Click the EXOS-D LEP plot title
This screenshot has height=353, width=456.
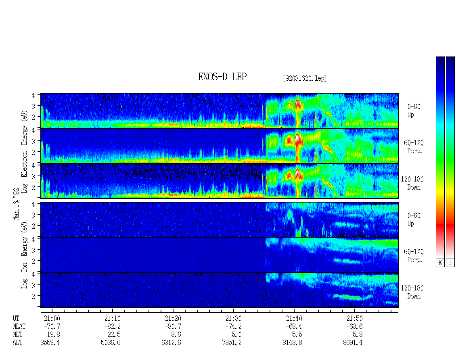[x=222, y=77]
